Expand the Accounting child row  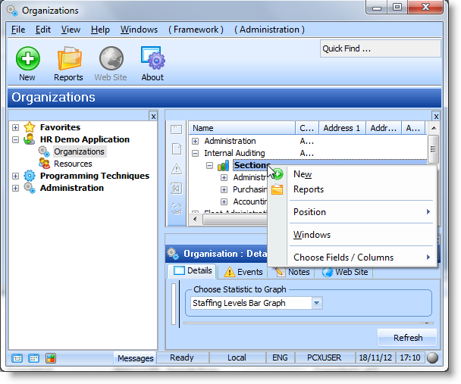[224, 201]
